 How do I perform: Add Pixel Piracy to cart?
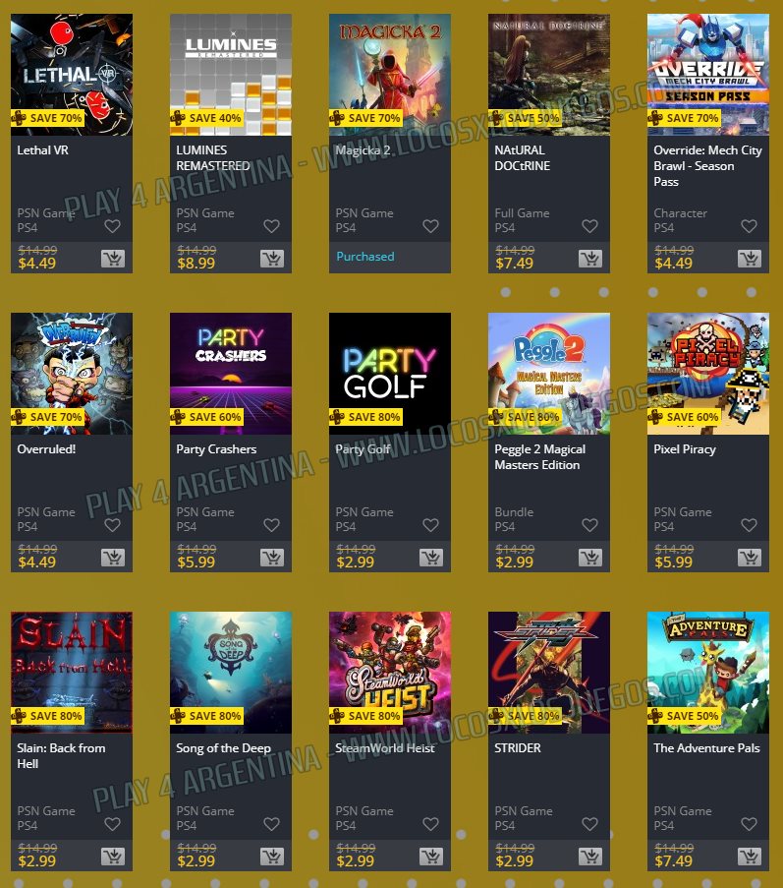tap(750, 558)
